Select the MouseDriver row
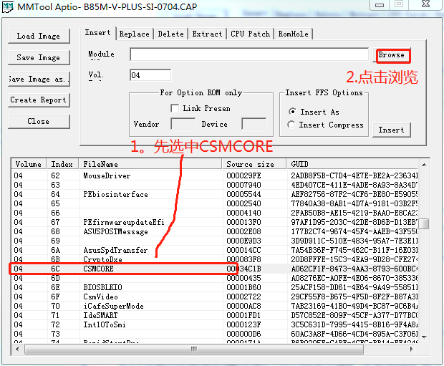Viewport: 444px width, 366px height. coord(215,175)
